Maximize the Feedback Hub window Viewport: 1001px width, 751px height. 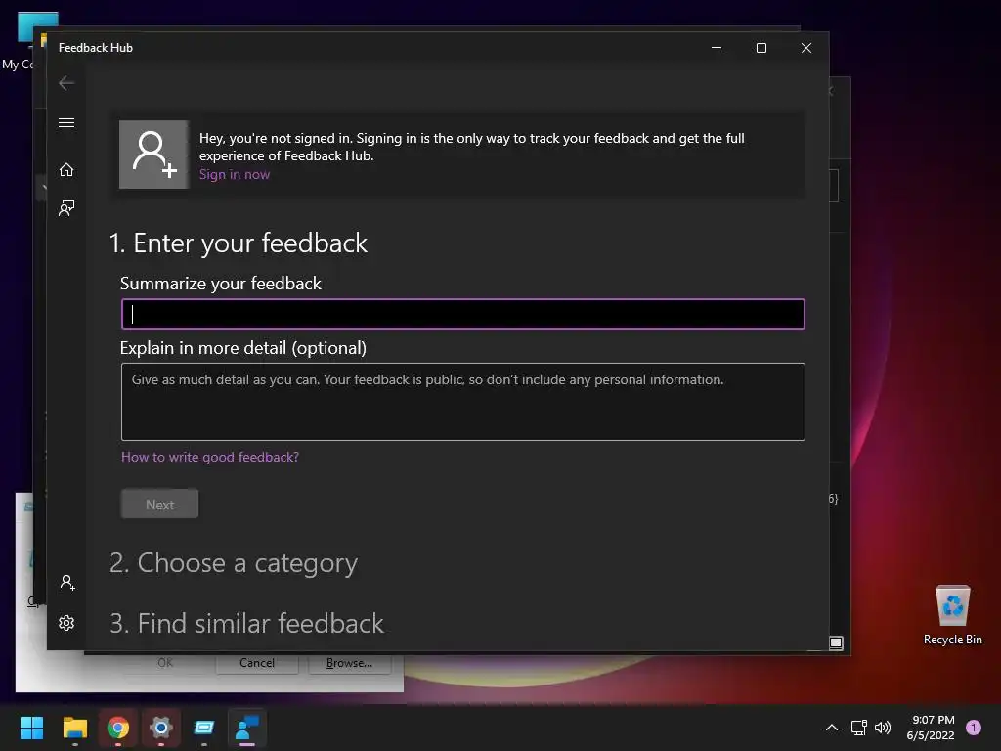click(x=761, y=48)
